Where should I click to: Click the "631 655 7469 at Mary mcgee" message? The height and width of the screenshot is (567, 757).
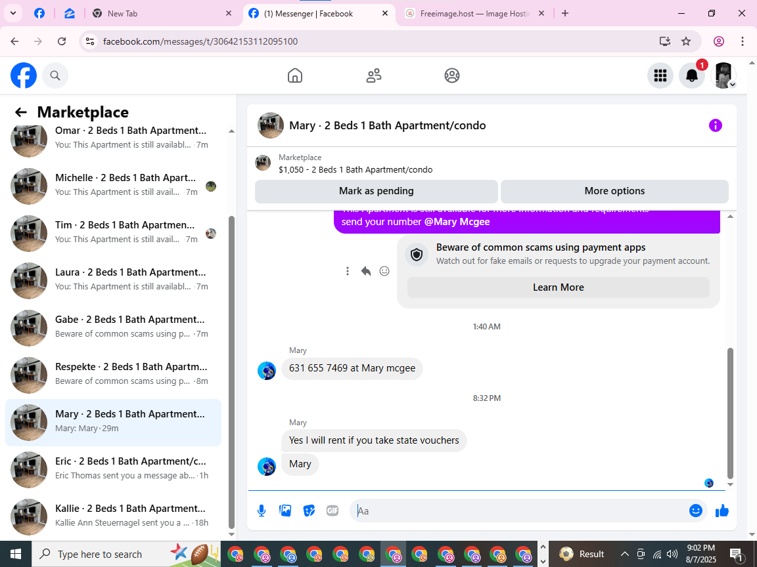pos(352,368)
